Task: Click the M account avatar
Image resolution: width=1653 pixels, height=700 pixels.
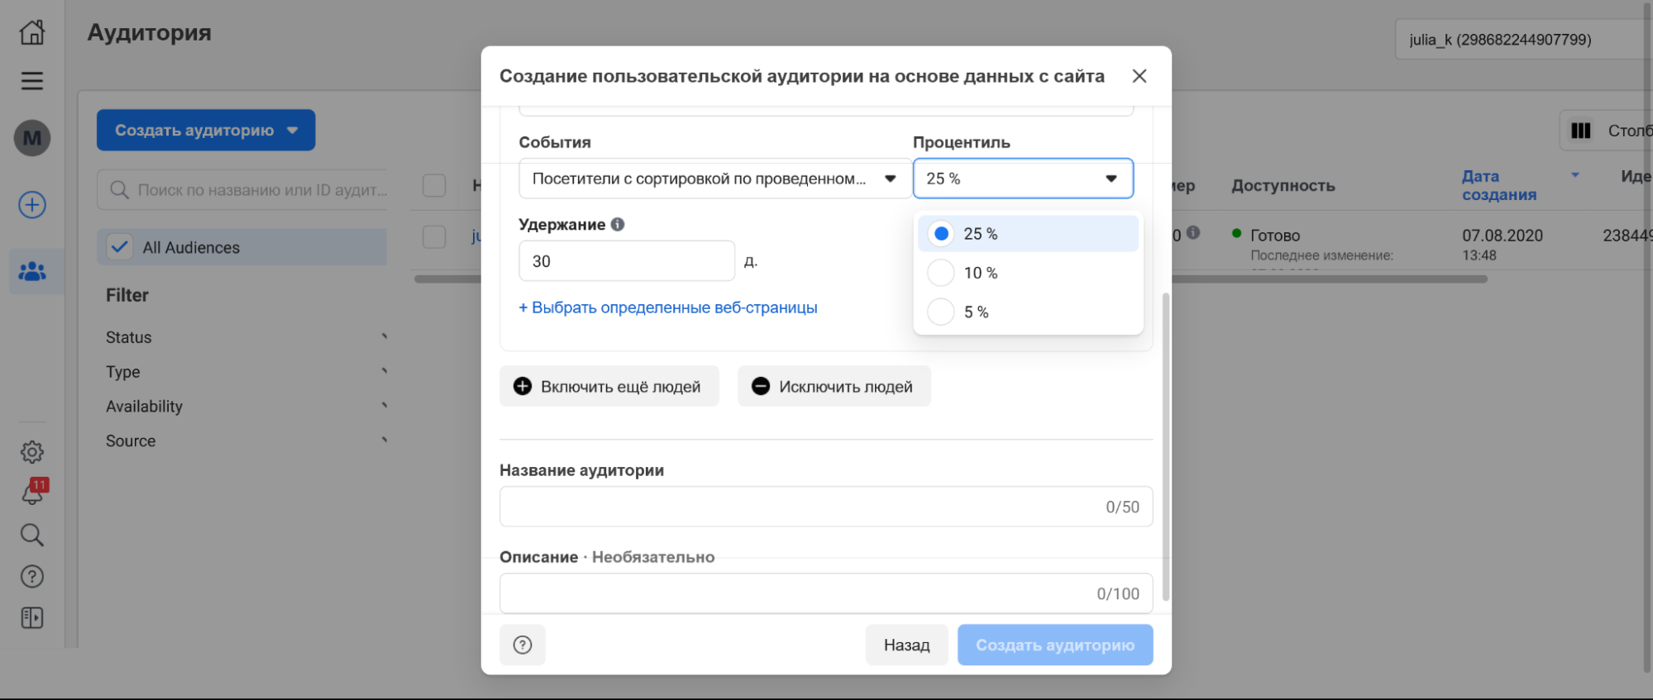Action: click(32, 138)
